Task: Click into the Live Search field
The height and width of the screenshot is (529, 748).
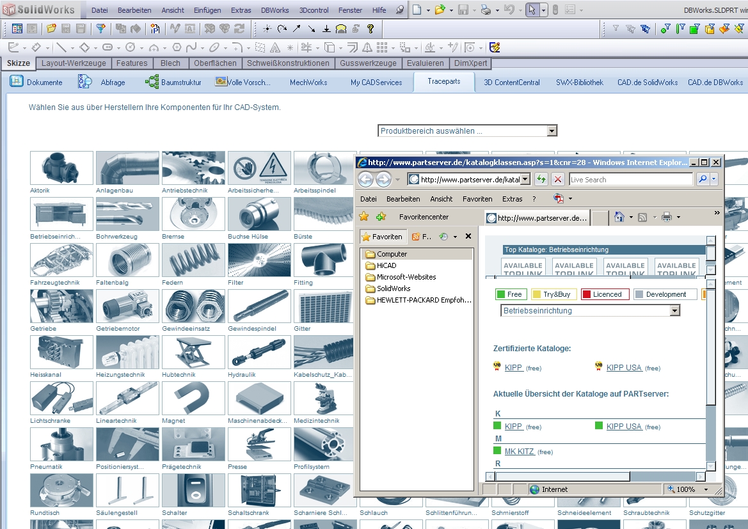Action: click(631, 179)
